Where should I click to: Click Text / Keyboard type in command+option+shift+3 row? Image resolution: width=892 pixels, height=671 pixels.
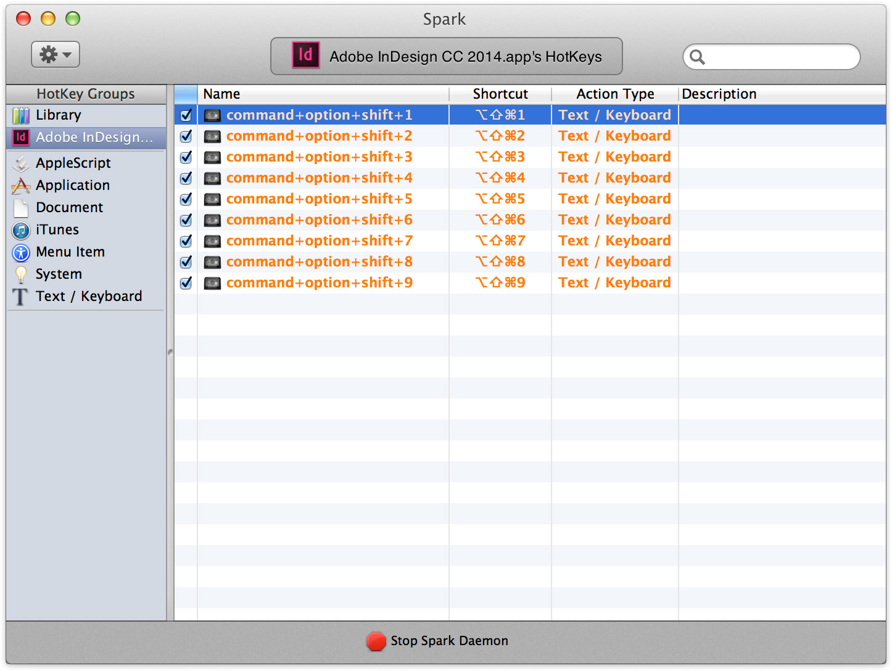click(x=614, y=157)
